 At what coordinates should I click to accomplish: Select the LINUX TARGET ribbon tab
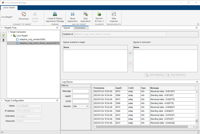click(x=9, y=8)
